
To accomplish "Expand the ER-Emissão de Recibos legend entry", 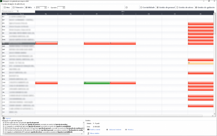I will point(3,125).
